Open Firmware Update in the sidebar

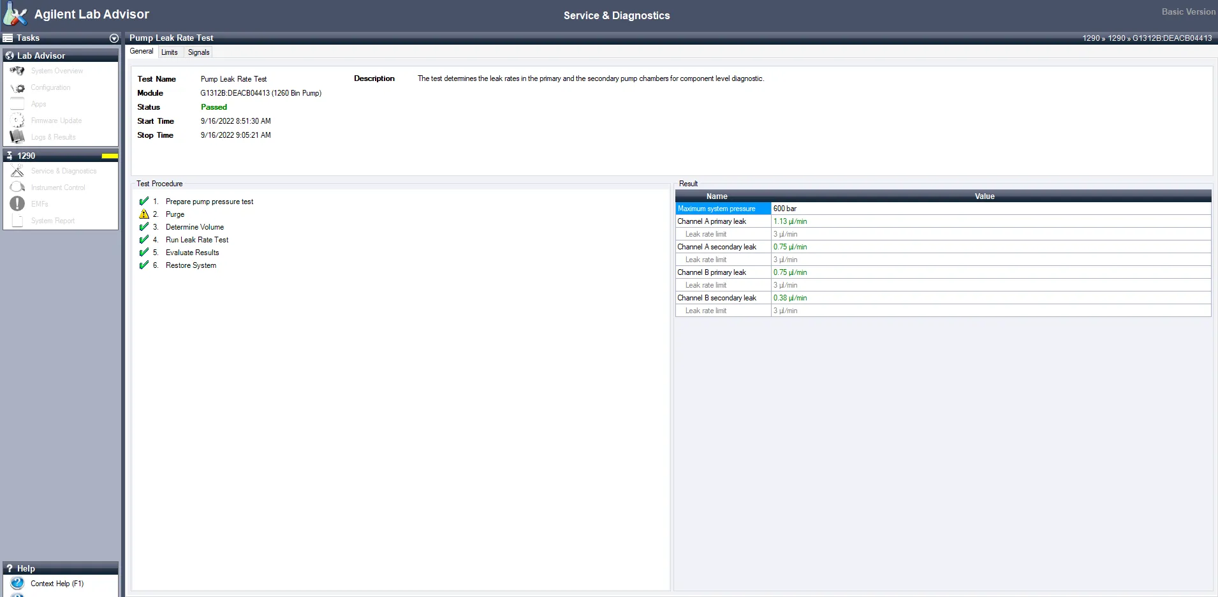[x=57, y=121]
